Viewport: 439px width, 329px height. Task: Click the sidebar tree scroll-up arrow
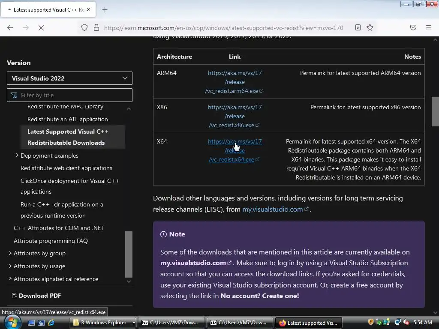click(129, 108)
